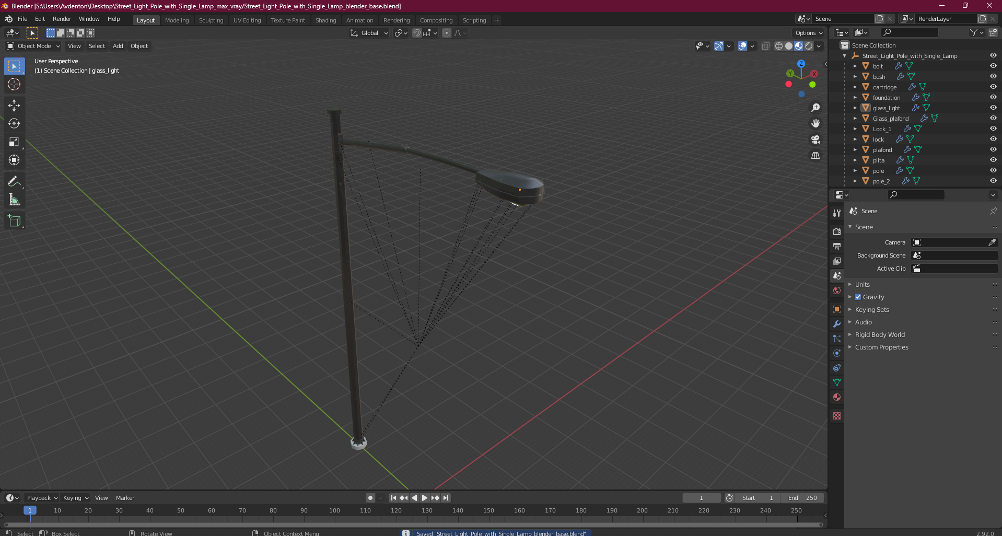Image resolution: width=1002 pixels, height=536 pixels.
Task: Jump to the end frame button
Action: (x=446, y=498)
